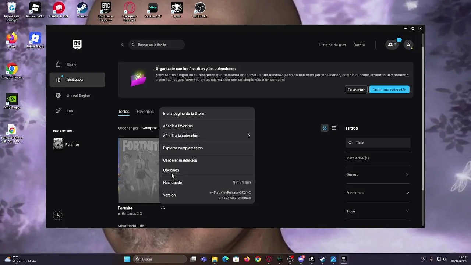The height and width of the screenshot is (265, 471).
Task: Switch to the Todos tab
Action: click(124, 112)
